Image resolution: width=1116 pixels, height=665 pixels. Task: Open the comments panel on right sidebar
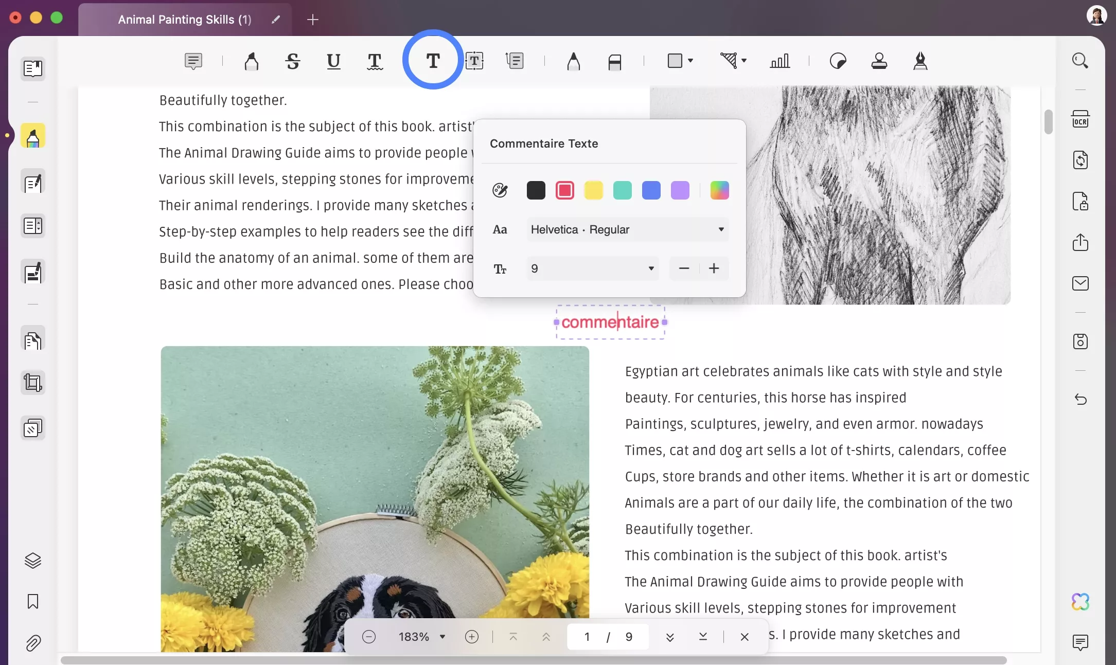tap(1080, 642)
